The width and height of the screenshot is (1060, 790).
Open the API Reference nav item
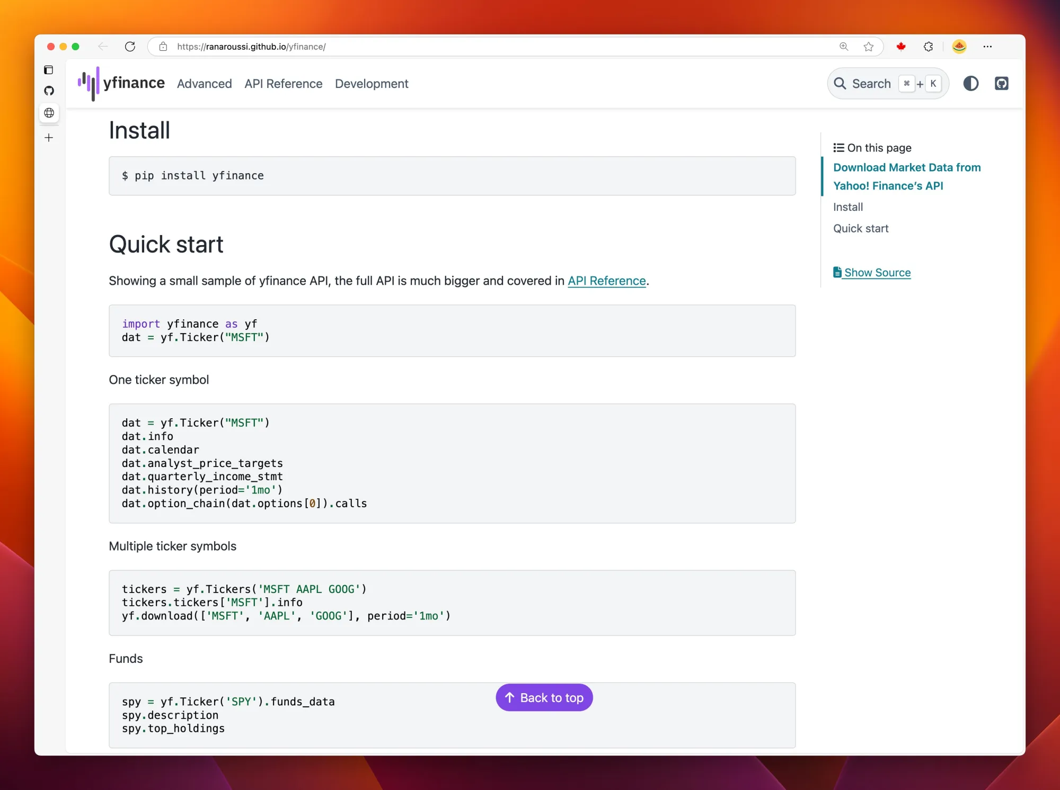click(283, 84)
